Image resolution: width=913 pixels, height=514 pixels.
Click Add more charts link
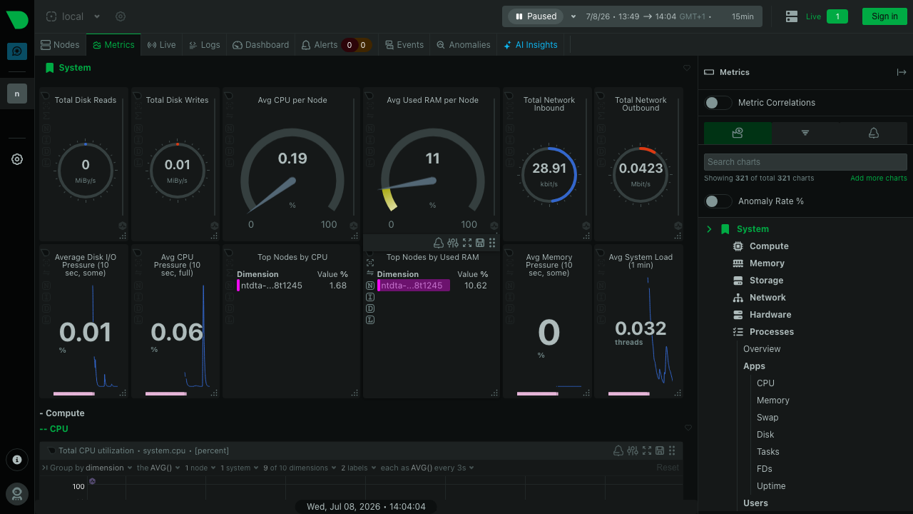[879, 178]
